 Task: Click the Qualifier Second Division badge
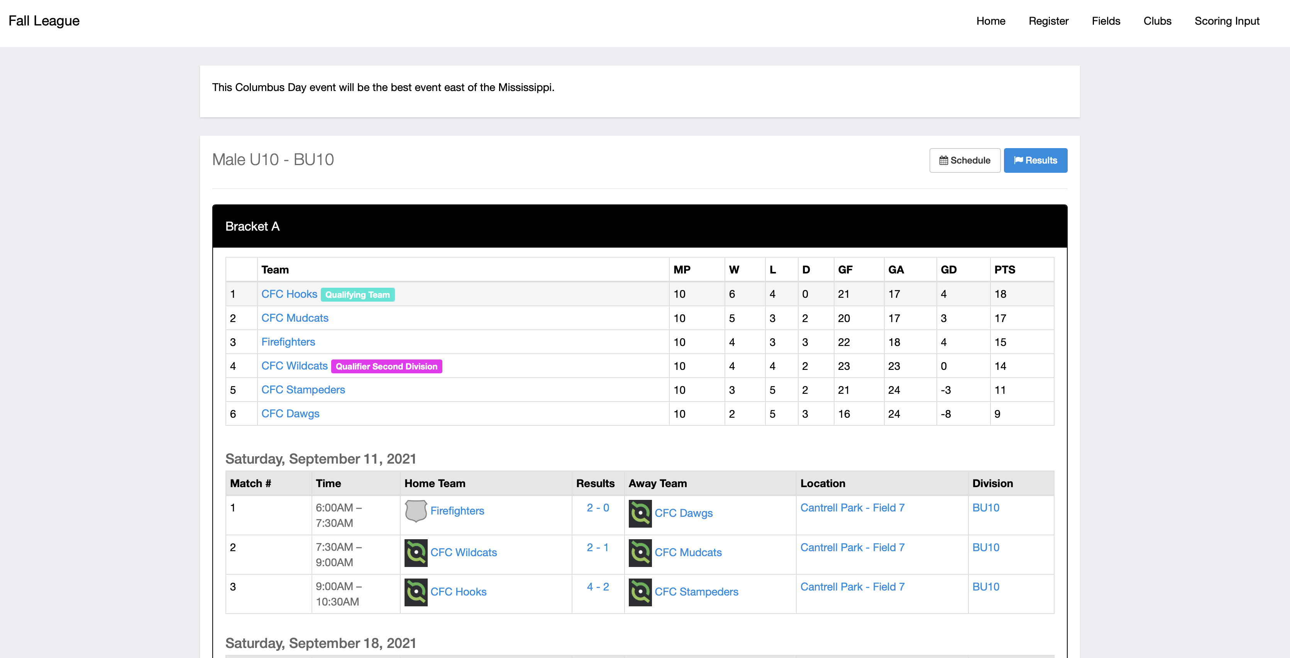coord(386,366)
